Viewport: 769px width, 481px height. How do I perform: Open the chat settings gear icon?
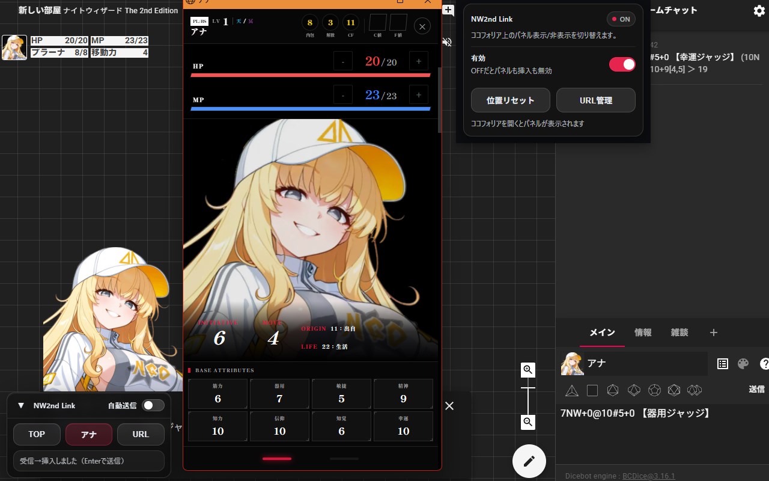759,11
